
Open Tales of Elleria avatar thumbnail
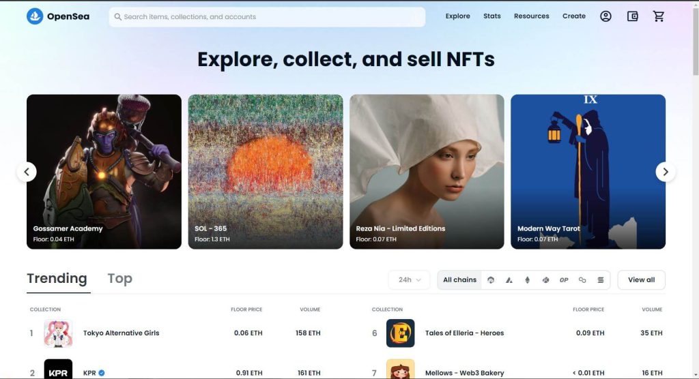[400, 333]
